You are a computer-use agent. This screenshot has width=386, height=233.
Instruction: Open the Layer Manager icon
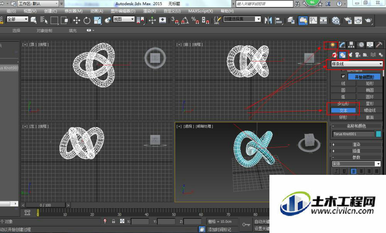pyautogui.click(x=291, y=20)
